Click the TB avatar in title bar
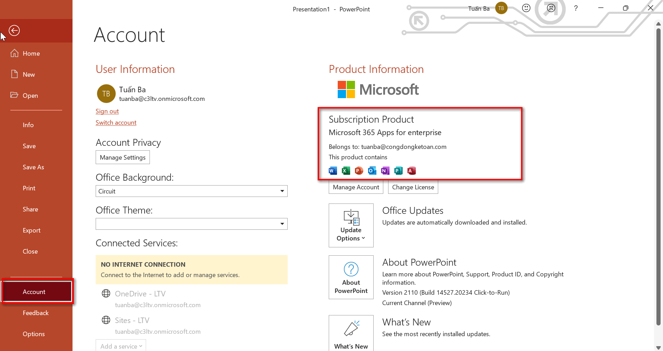This screenshot has width=663, height=351. click(x=501, y=8)
